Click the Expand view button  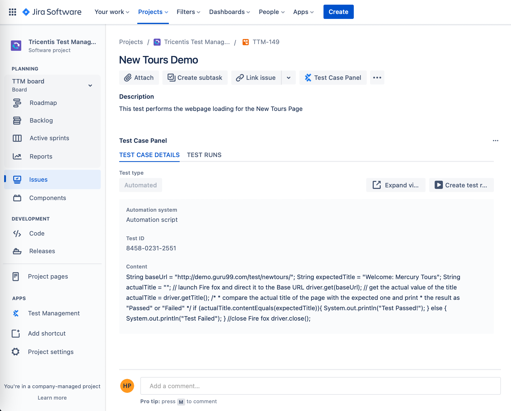click(x=396, y=185)
